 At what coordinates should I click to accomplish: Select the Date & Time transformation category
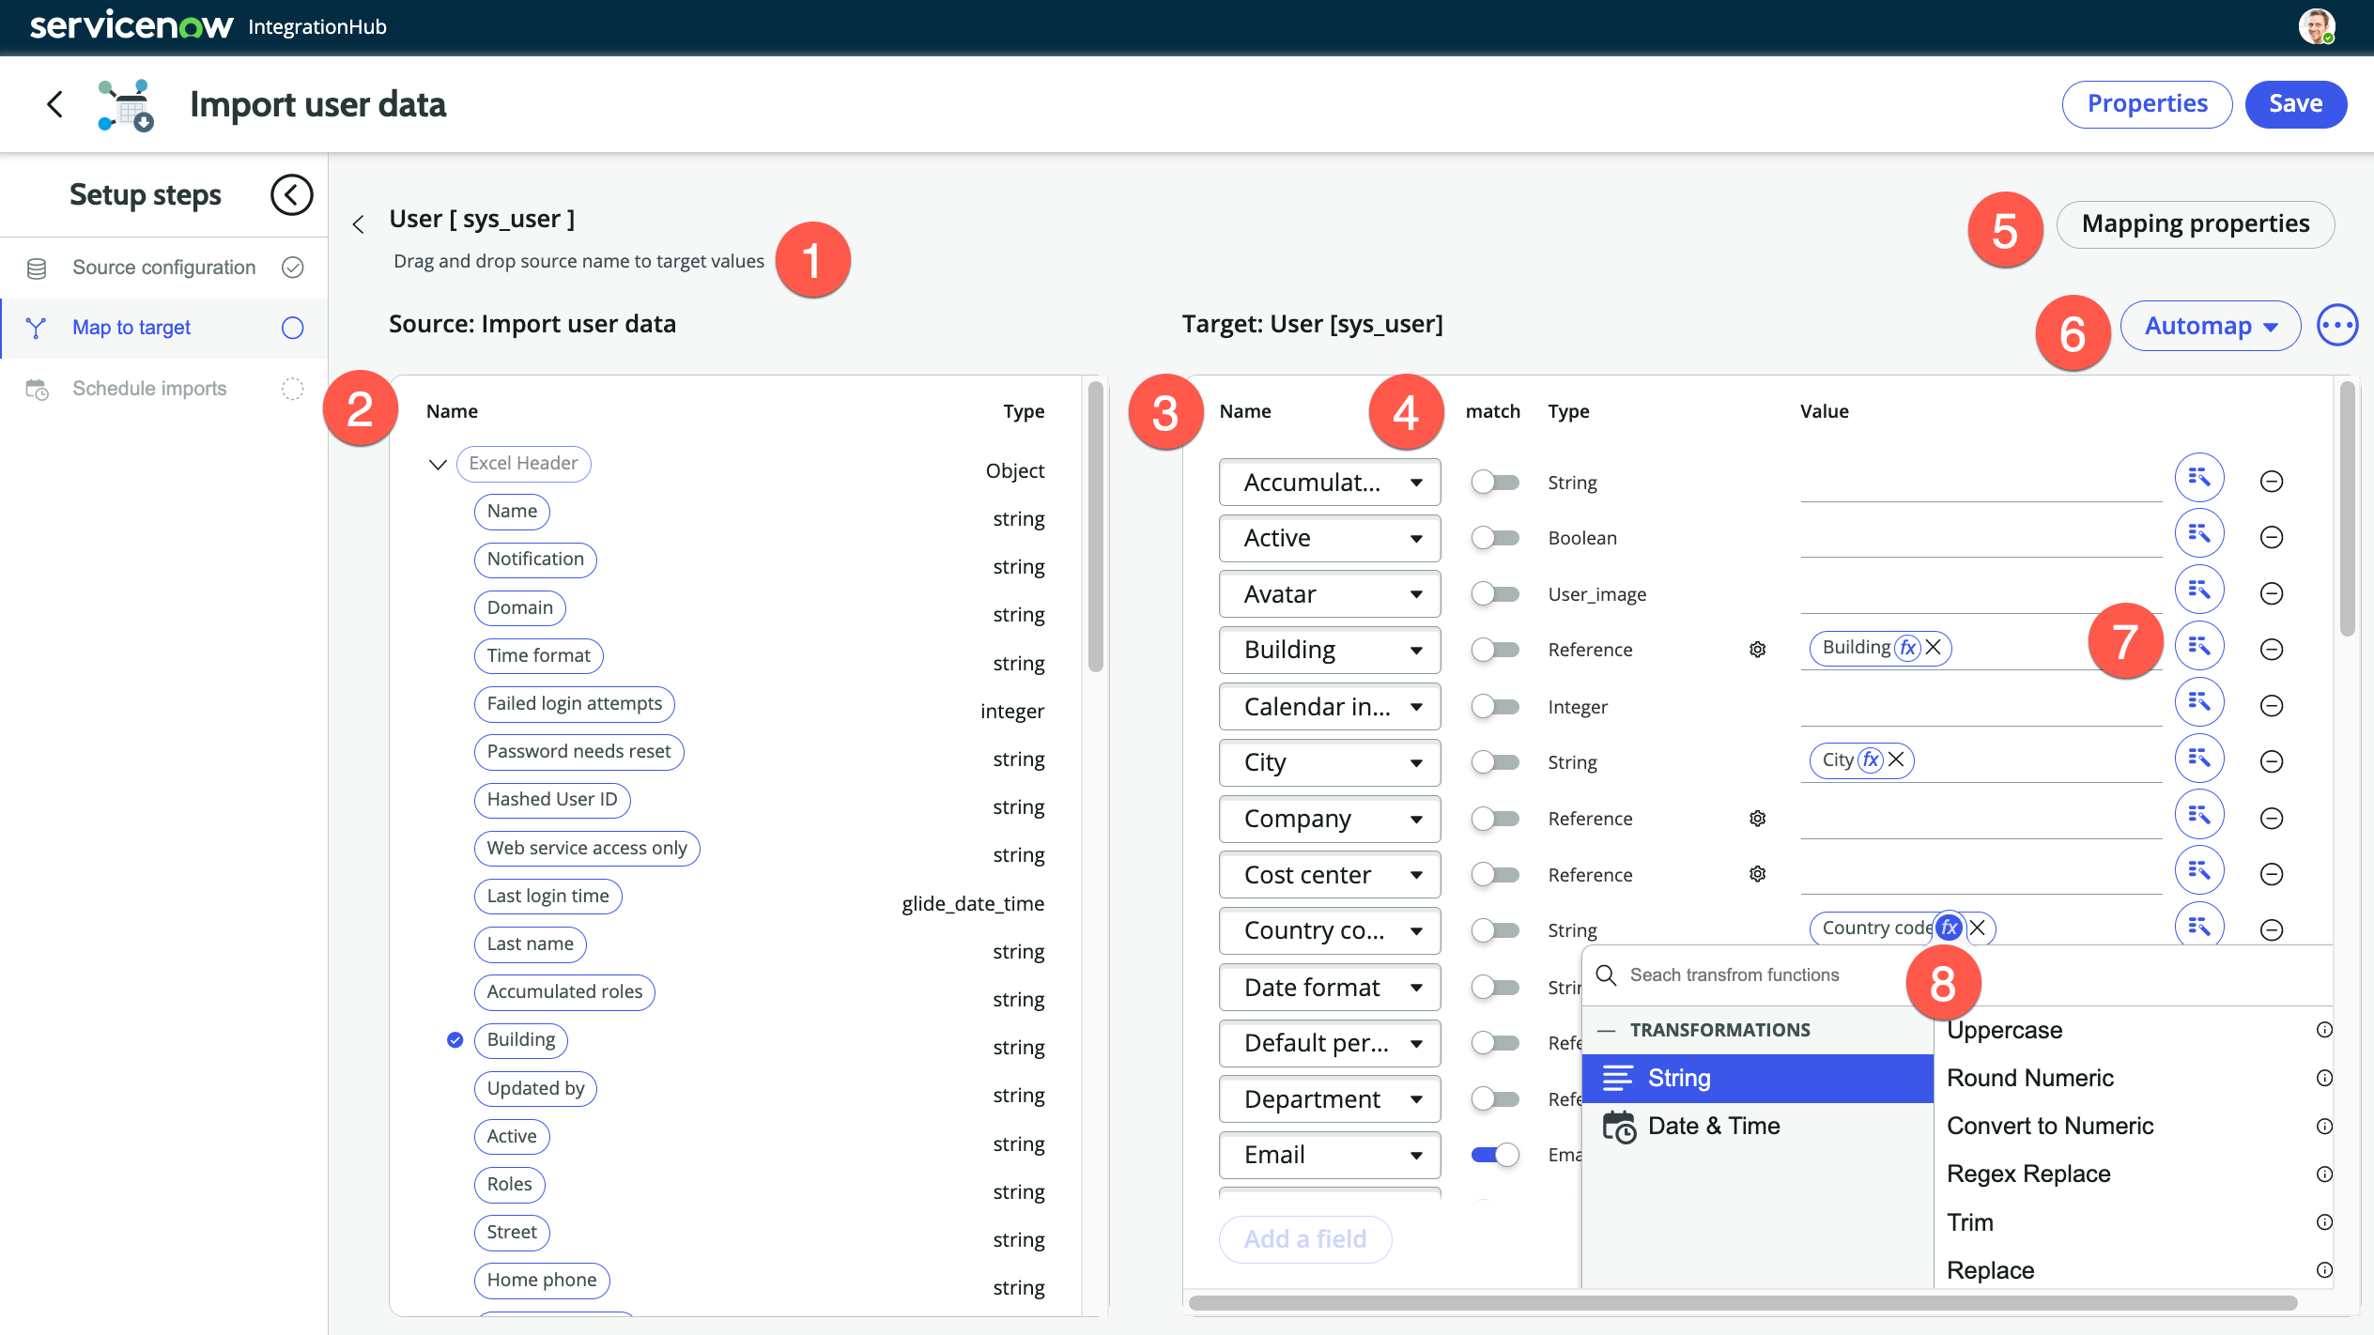[x=1758, y=1126]
